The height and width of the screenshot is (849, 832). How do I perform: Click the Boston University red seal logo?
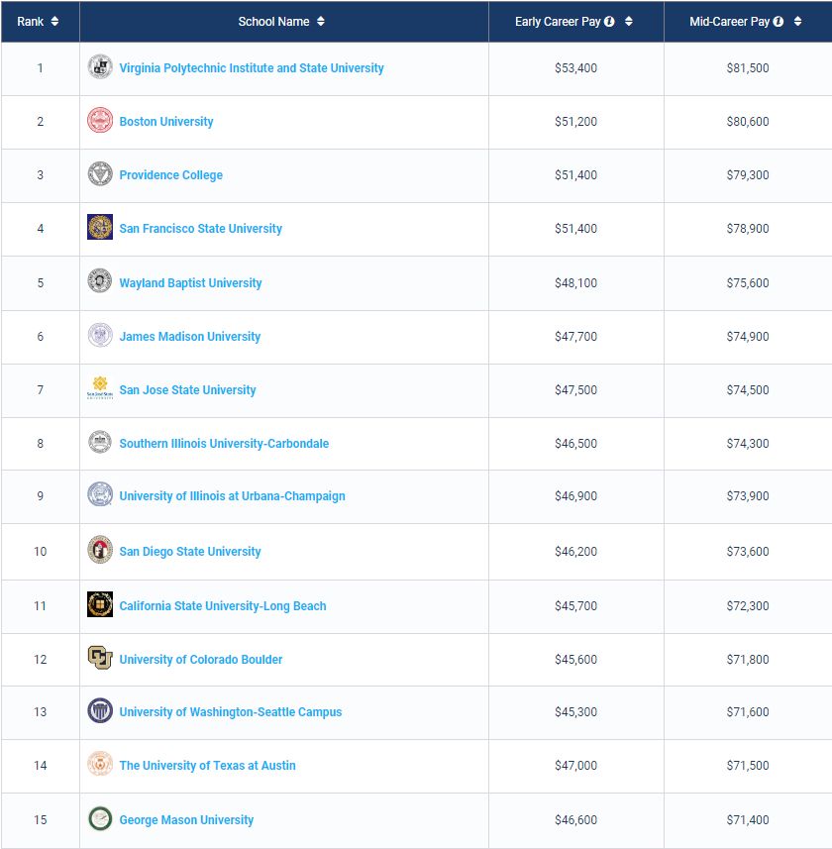tap(100, 120)
